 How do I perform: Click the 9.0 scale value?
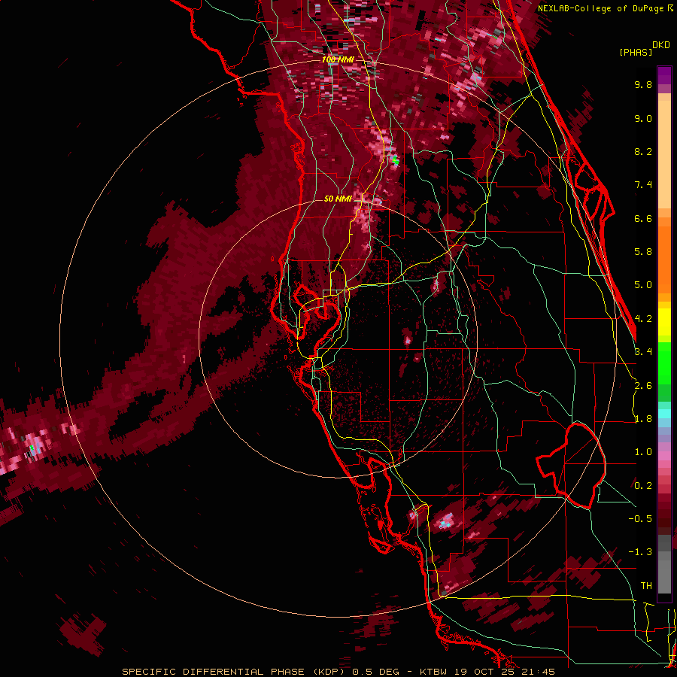point(643,118)
